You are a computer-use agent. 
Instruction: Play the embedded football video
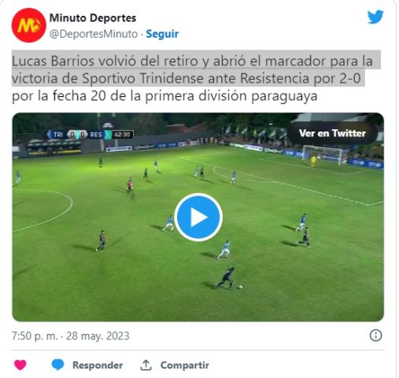[x=198, y=217]
